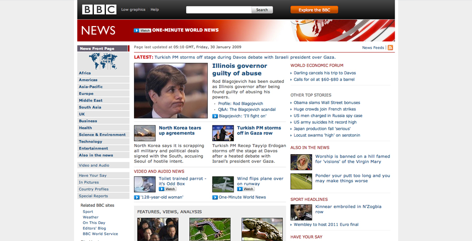Open Darling cancels his trip to Davos

[325, 73]
